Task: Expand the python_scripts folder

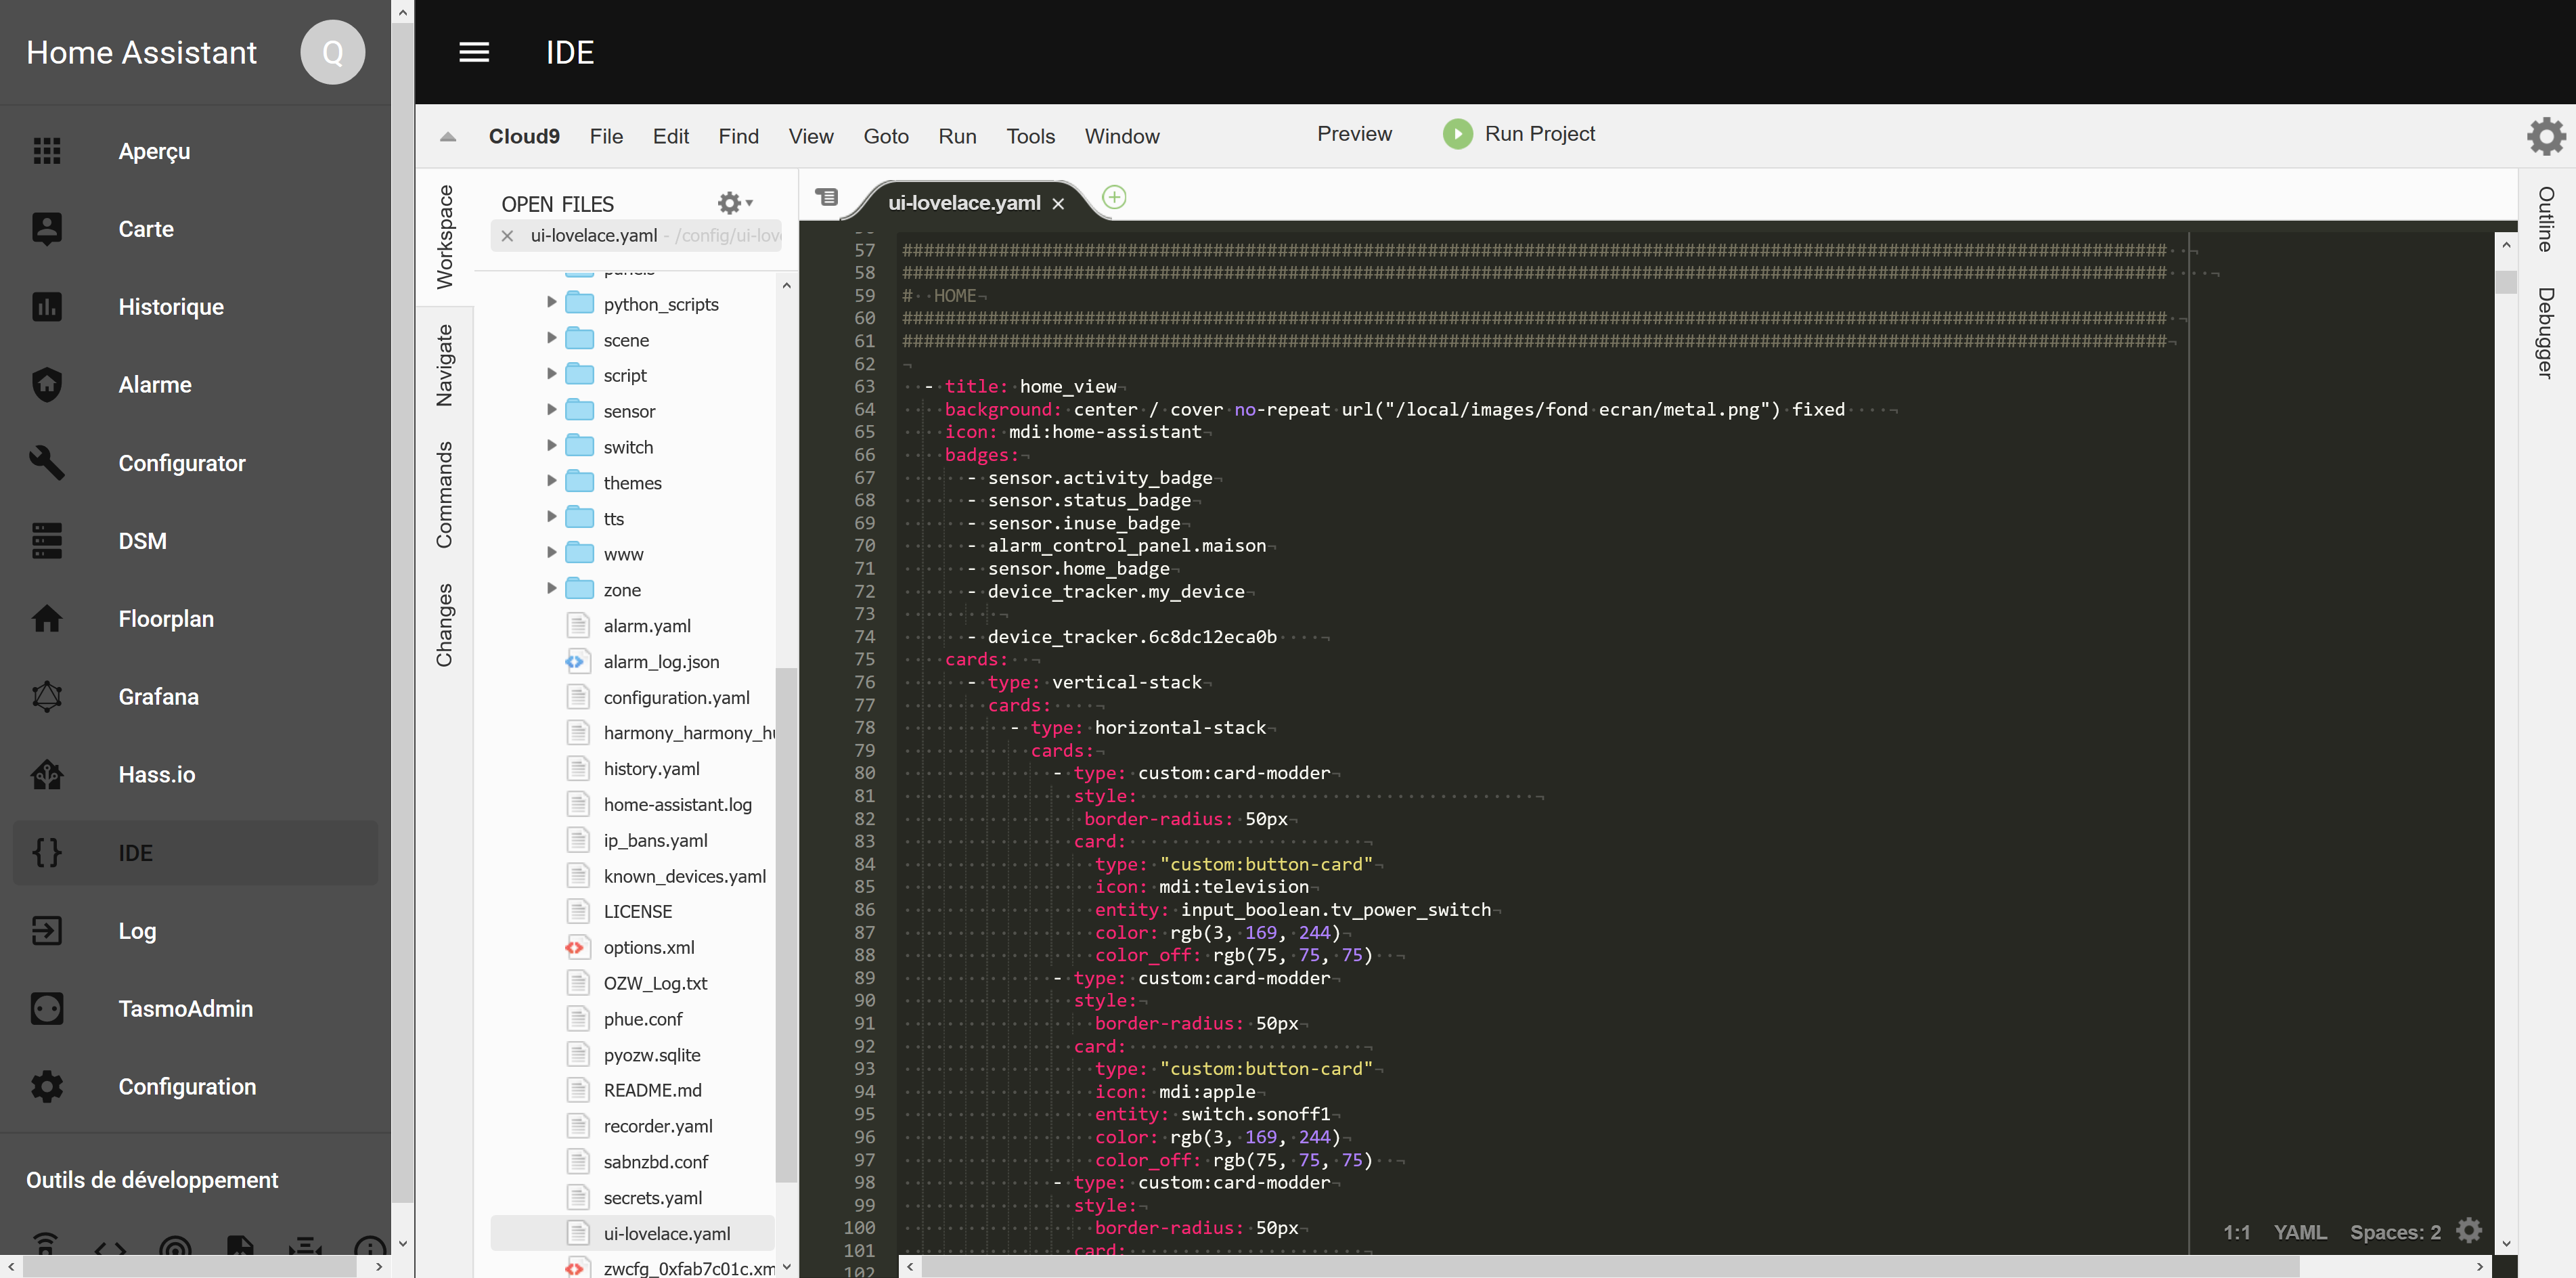Action: pyautogui.click(x=551, y=302)
